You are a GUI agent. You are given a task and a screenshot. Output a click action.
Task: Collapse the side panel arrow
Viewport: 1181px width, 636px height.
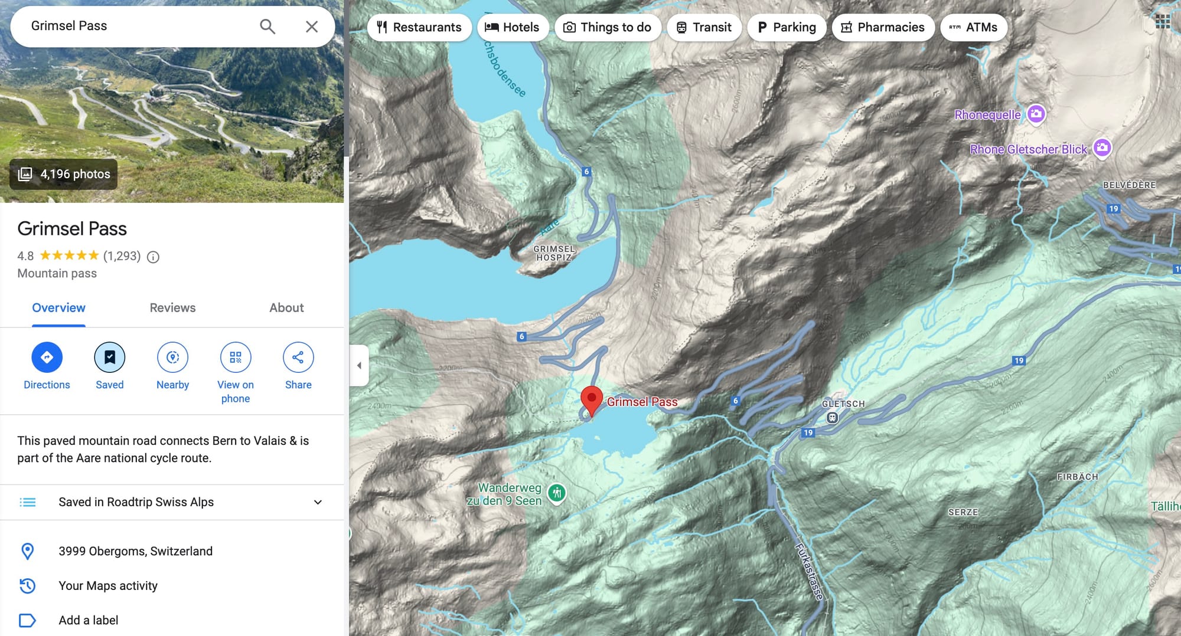click(359, 365)
